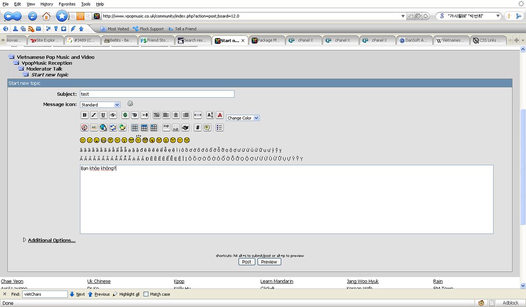Change font face with the red A button
The height and width of the screenshot is (307, 526).
click(220, 115)
